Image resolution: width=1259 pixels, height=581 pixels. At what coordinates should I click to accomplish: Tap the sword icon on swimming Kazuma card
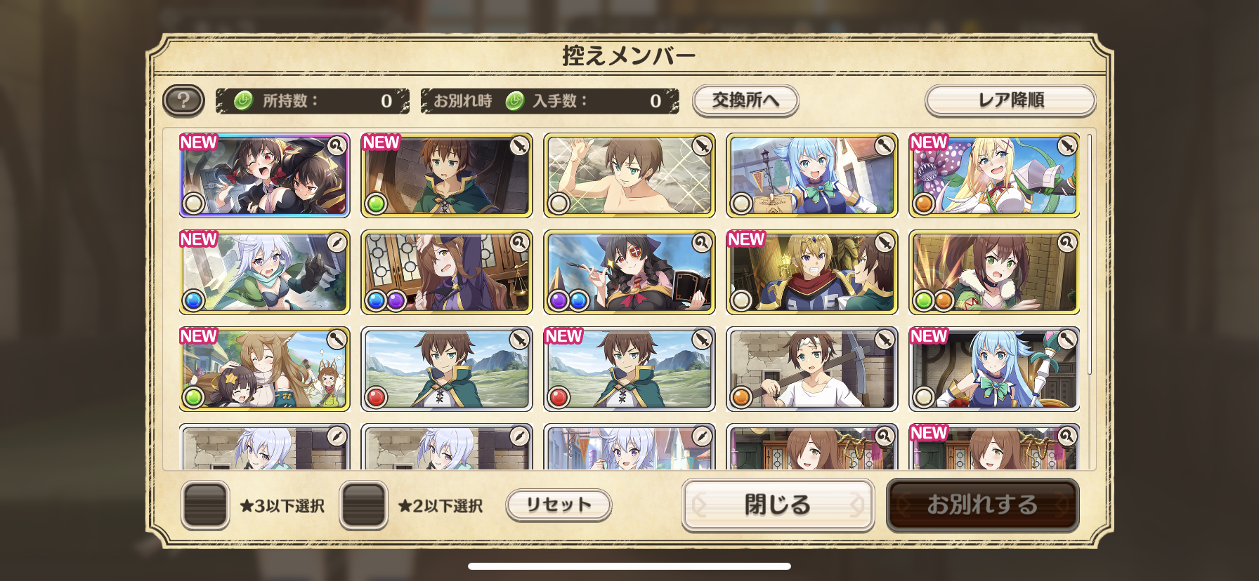(702, 146)
